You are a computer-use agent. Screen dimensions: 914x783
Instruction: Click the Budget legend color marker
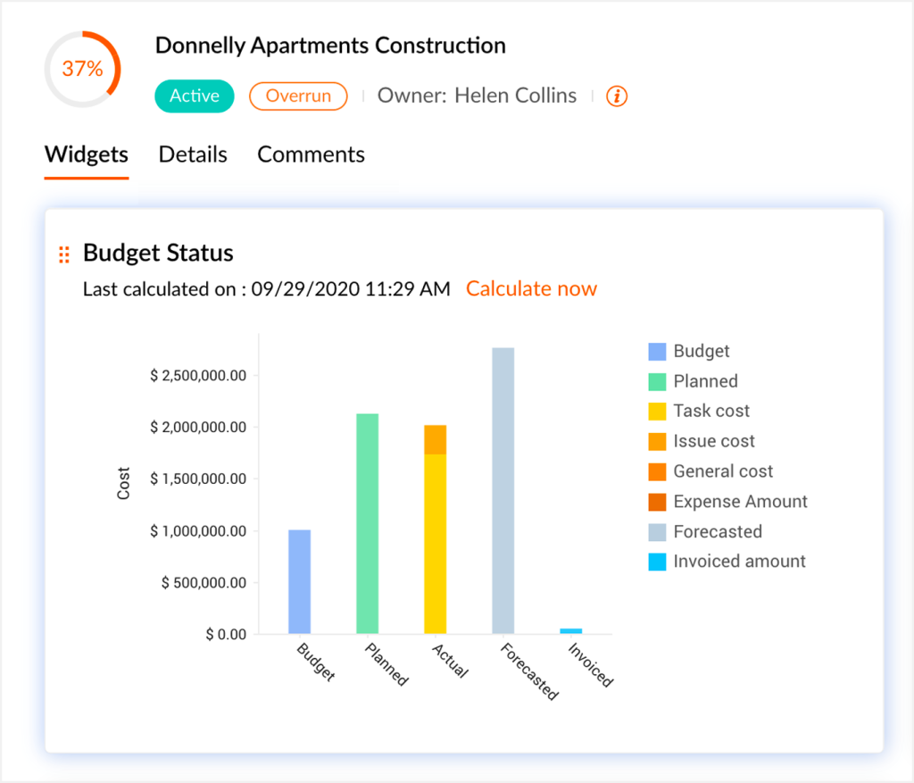(x=655, y=351)
